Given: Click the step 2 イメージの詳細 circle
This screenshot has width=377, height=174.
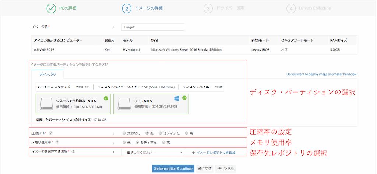Looking at the screenshot, I should pyautogui.click(x=127, y=8).
